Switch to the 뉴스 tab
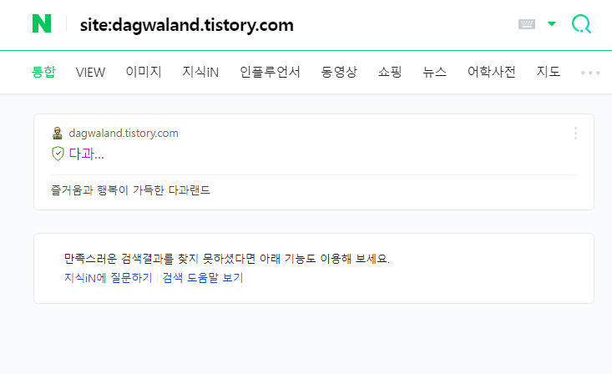This screenshot has height=374, width=612. click(434, 72)
